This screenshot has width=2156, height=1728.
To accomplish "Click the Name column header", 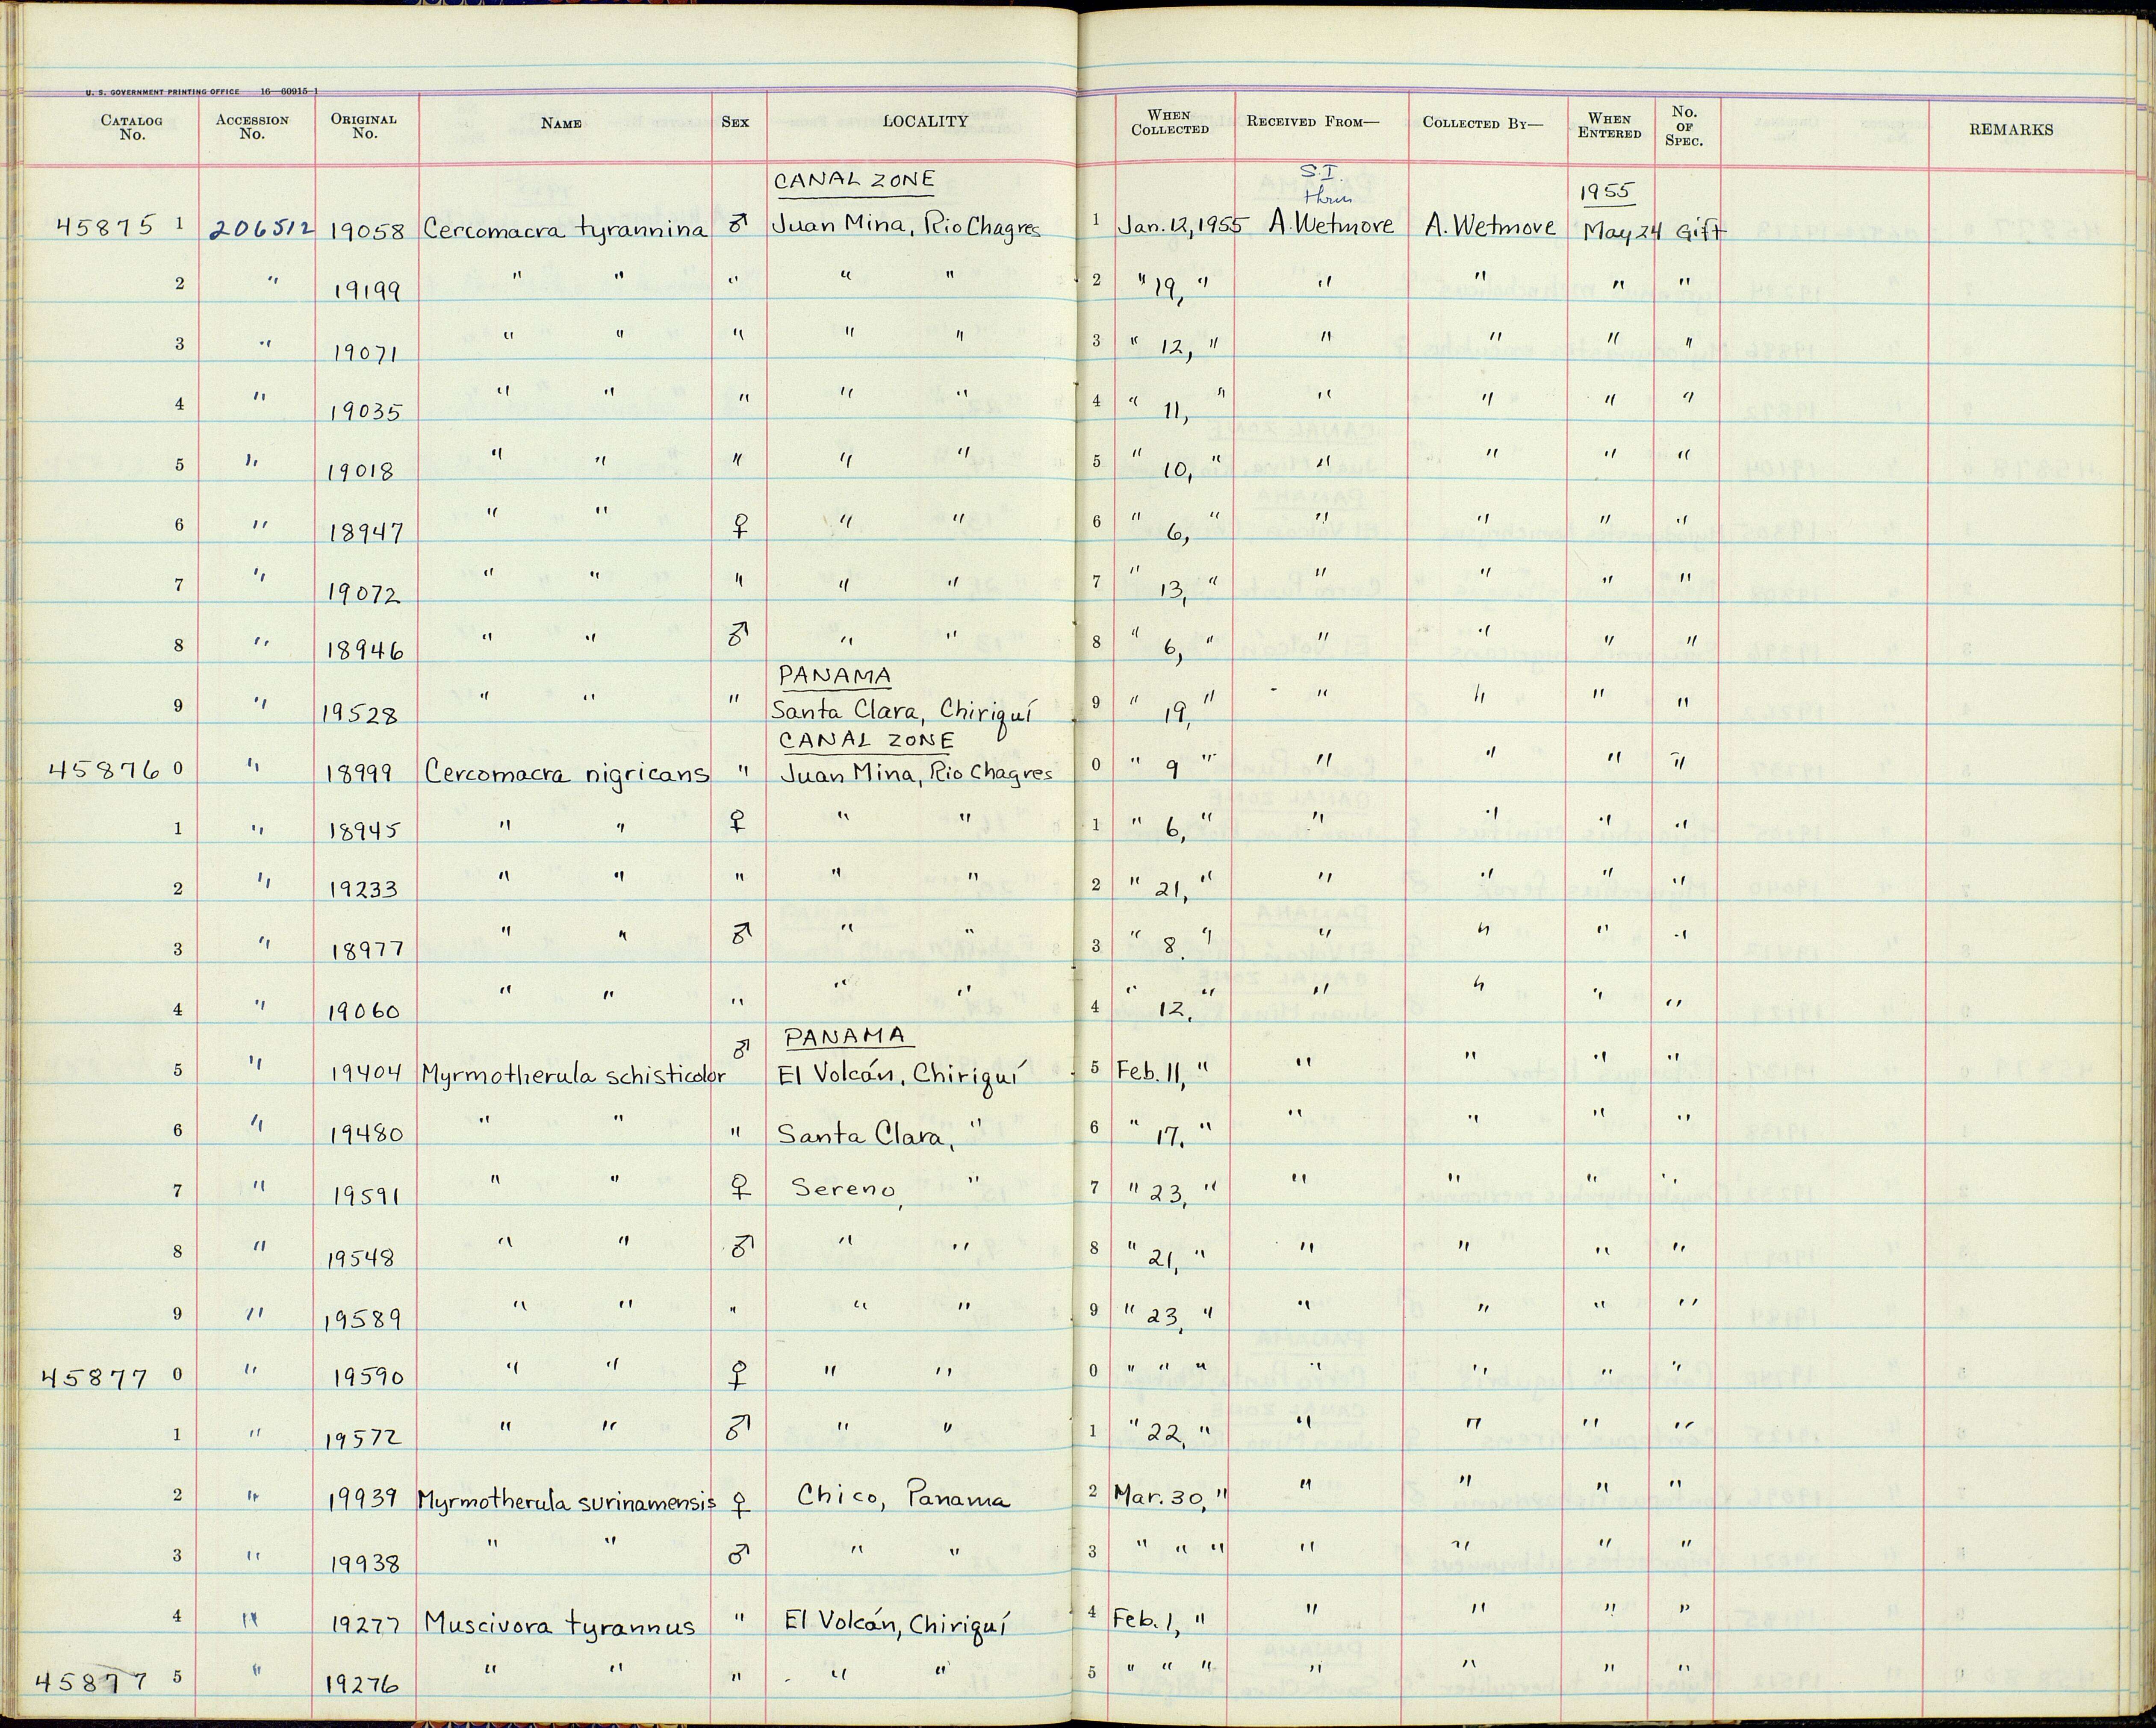I will pyautogui.click(x=561, y=123).
